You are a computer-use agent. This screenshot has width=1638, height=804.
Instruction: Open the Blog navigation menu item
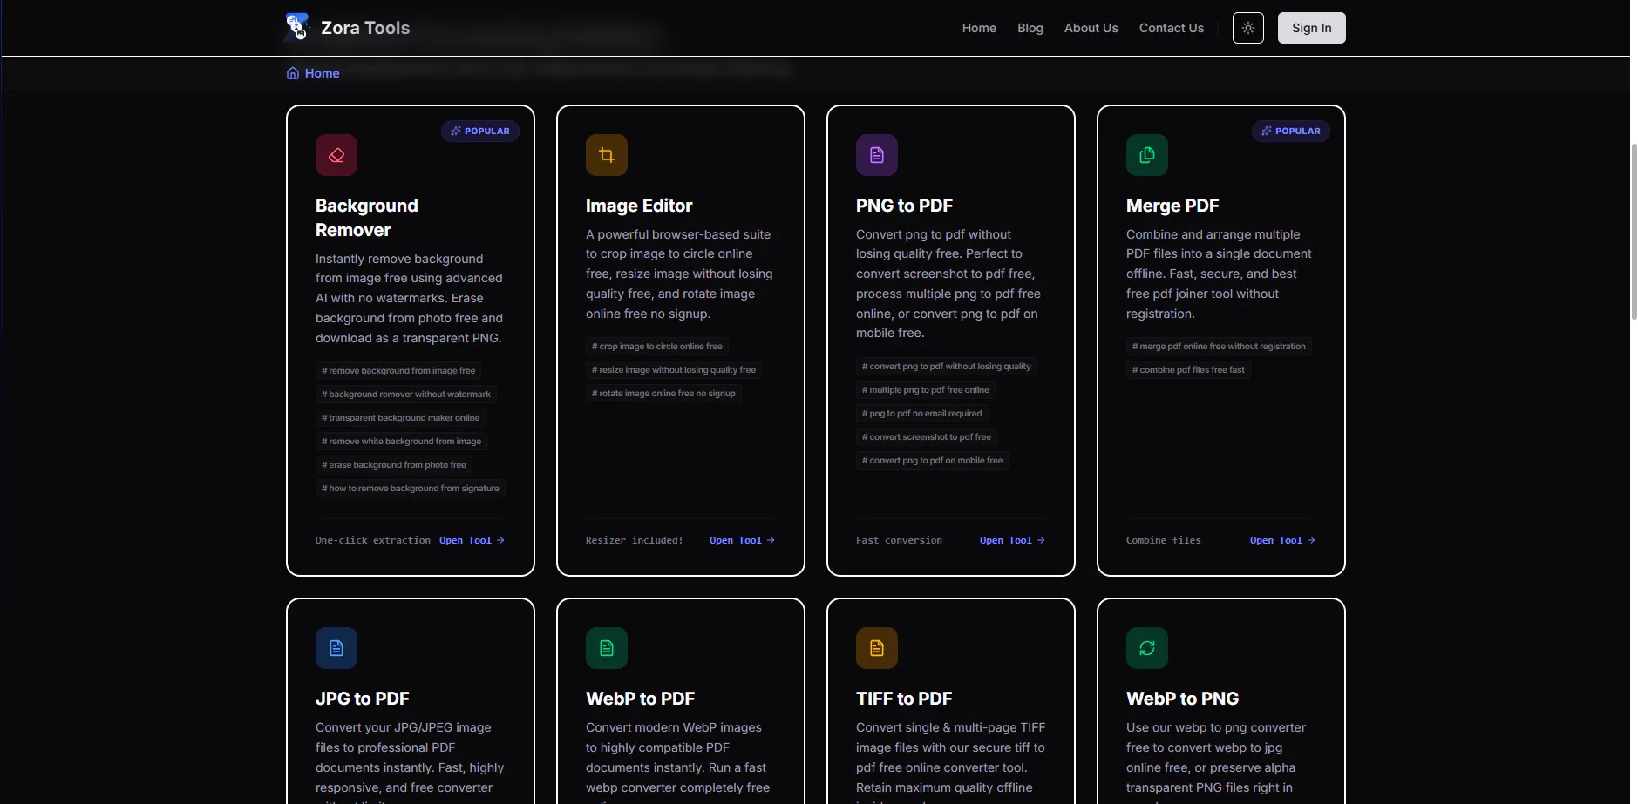tap(1030, 28)
